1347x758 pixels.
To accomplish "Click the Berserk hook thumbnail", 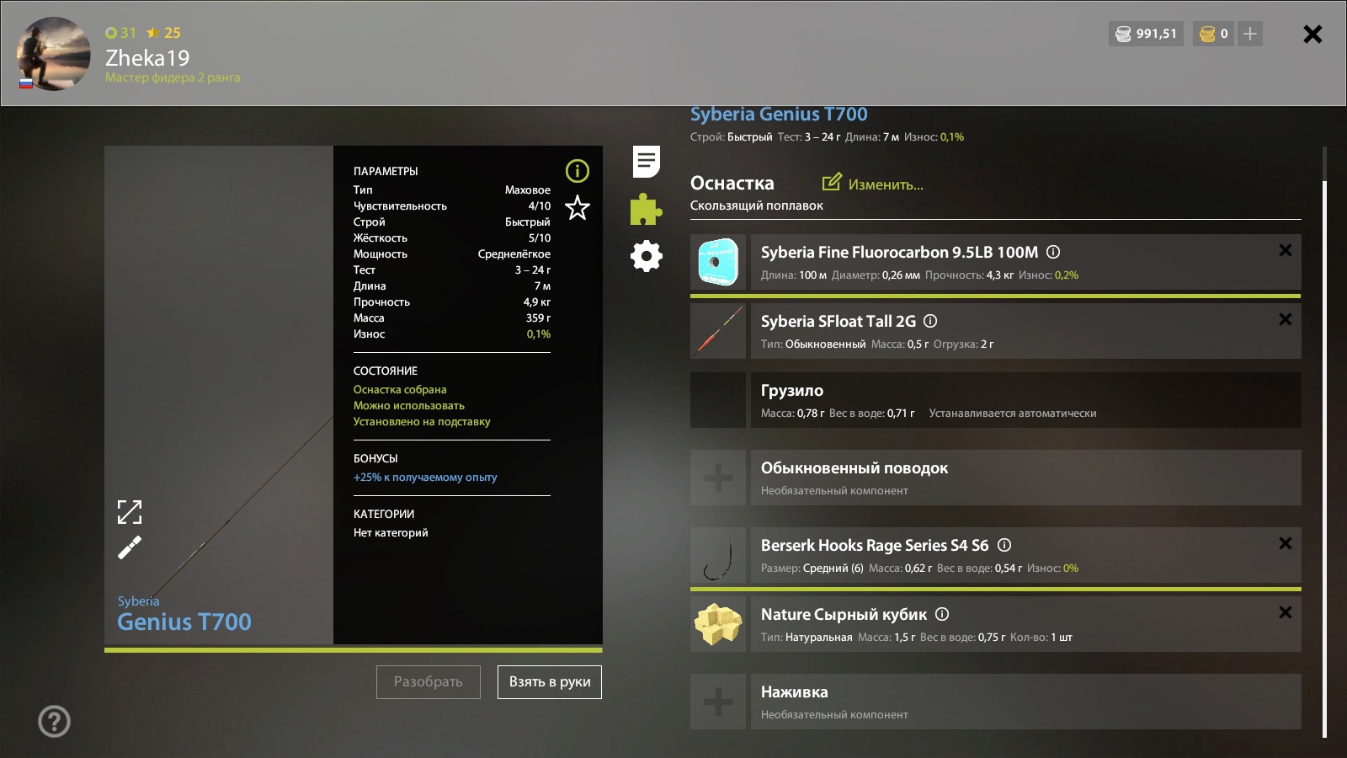I will [718, 555].
